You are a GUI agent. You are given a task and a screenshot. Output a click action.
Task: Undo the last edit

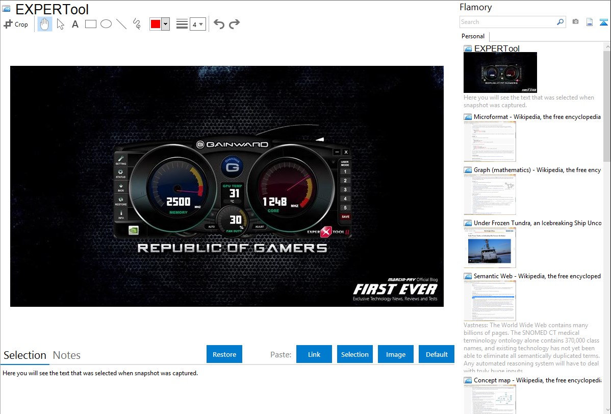pos(219,24)
